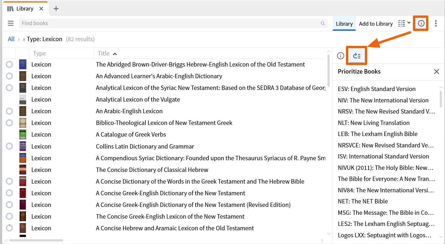Select NLT: New Living Translation
The image size is (445, 244).
(374, 123)
